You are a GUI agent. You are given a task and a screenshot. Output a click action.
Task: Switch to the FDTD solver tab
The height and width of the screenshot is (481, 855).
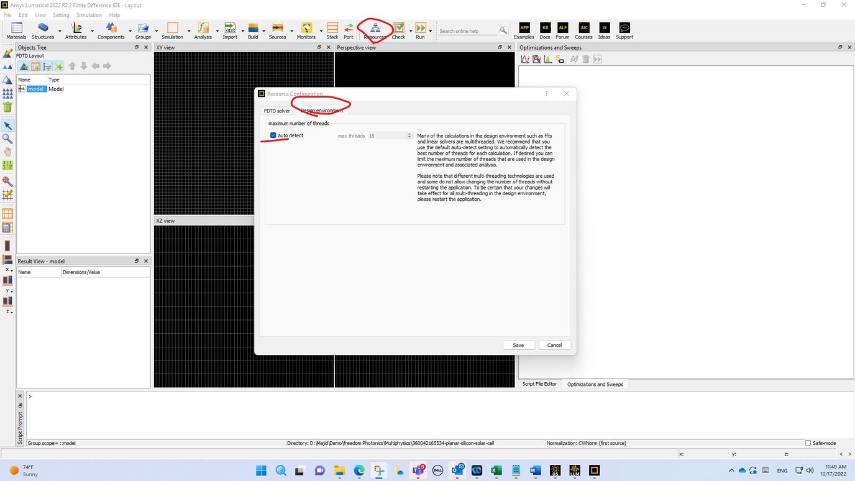pos(277,111)
